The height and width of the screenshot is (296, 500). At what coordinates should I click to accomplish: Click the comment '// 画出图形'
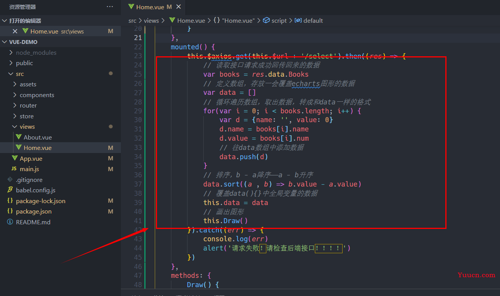point(224,212)
